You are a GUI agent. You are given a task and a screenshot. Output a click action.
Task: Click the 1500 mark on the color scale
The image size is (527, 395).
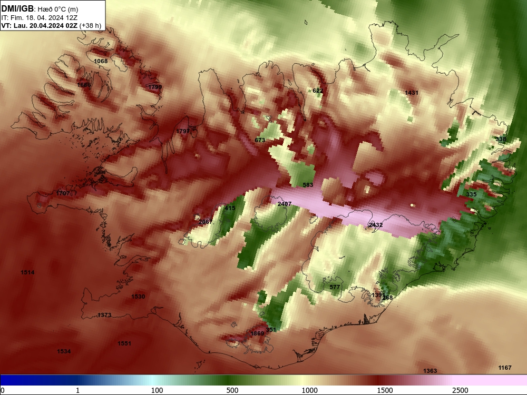pyautogui.click(x=385, y=390)
